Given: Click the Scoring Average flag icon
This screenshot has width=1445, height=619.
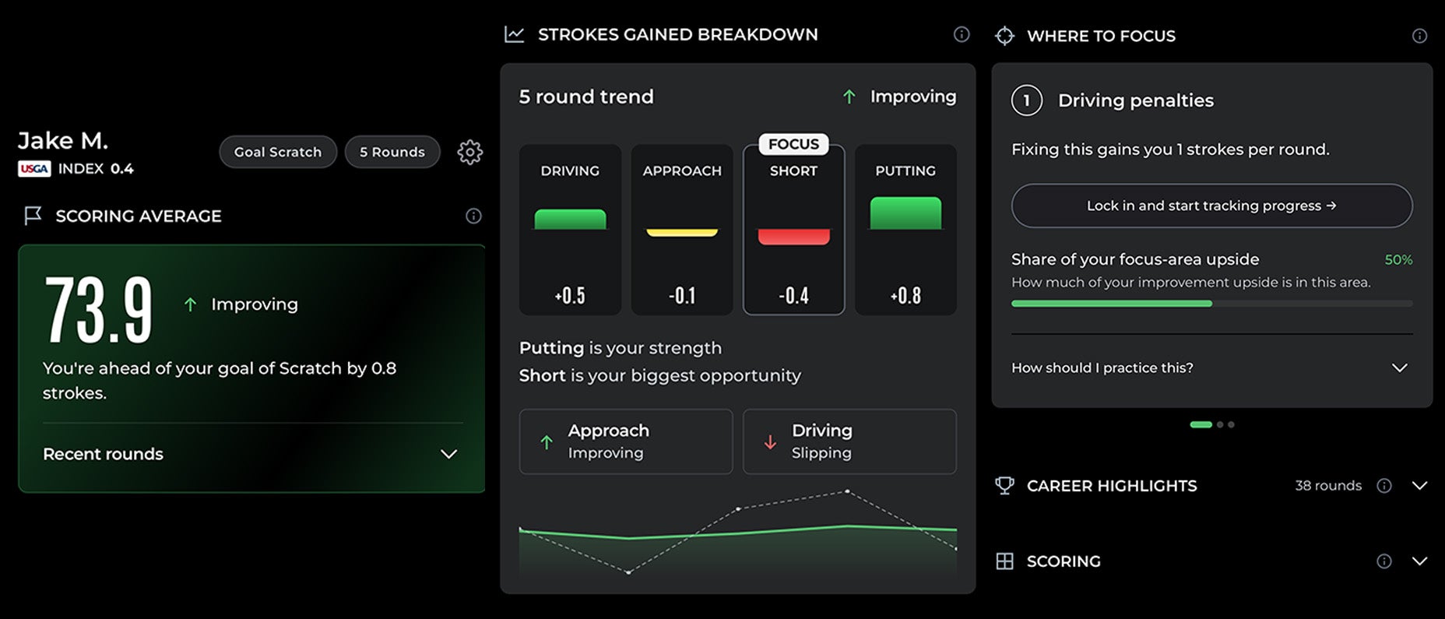Looking at the screenshot, I should [x=33, y=216].
